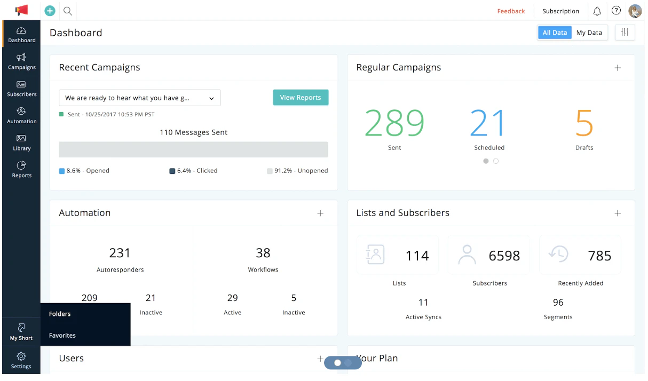Open dashboard customization sliders icon
This screenshot has height=381, width=648.
[625, 33]
